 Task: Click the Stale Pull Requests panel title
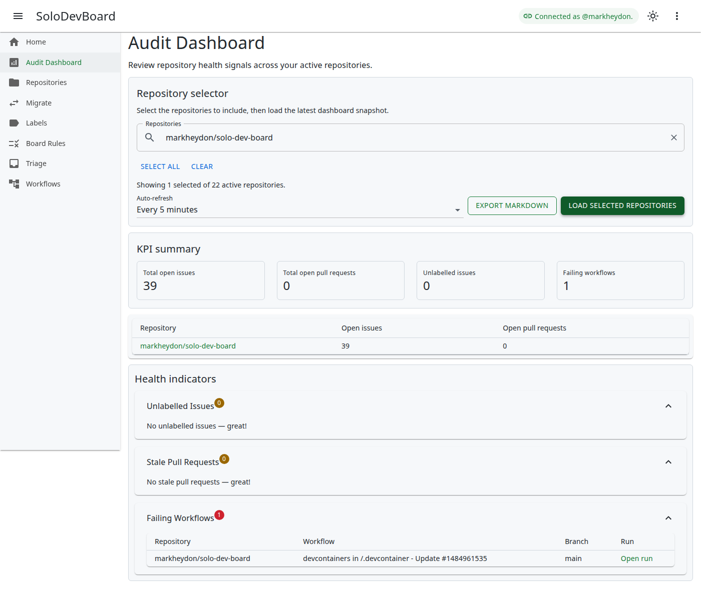click(183, 462)
